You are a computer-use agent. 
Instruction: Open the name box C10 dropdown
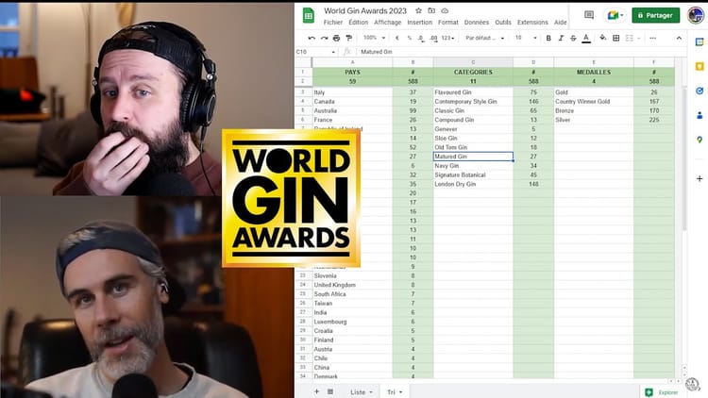pyautogui.click(x=333, y=52)
